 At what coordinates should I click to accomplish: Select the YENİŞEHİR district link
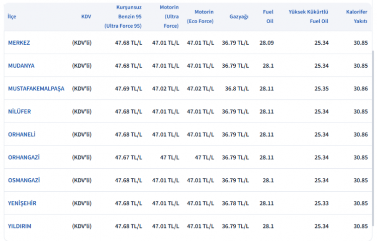[22, 203]
